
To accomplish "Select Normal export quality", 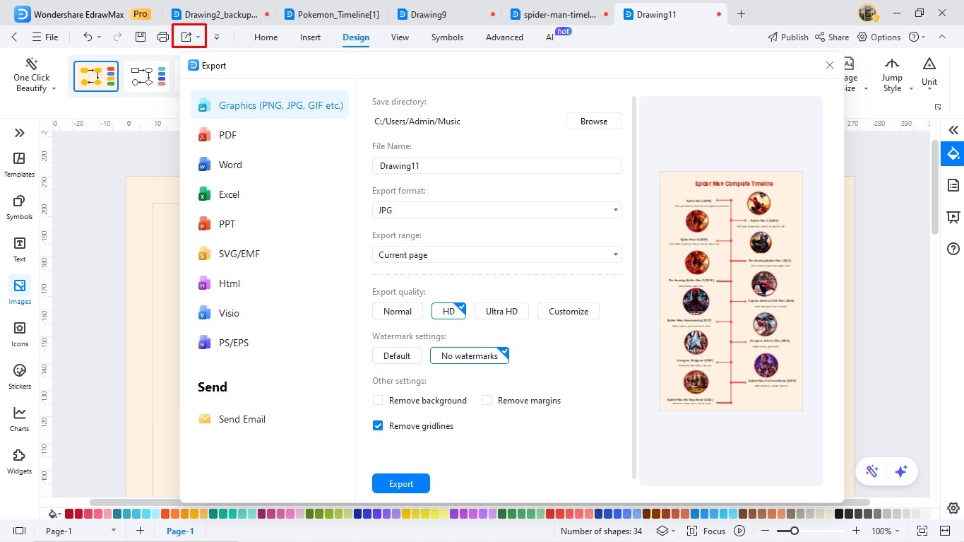I will [398, 311].
